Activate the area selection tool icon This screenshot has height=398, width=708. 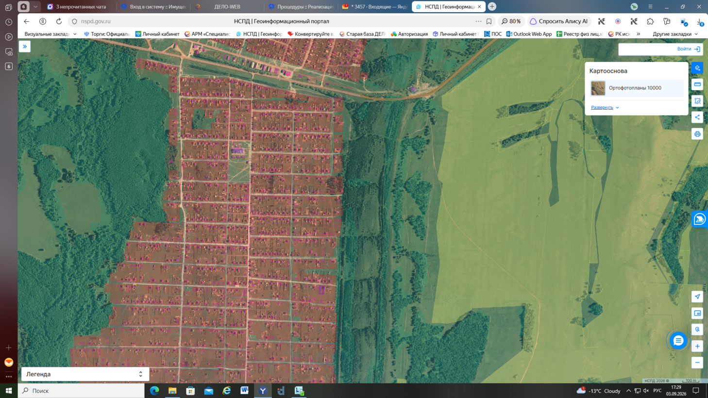pos(697,101)
